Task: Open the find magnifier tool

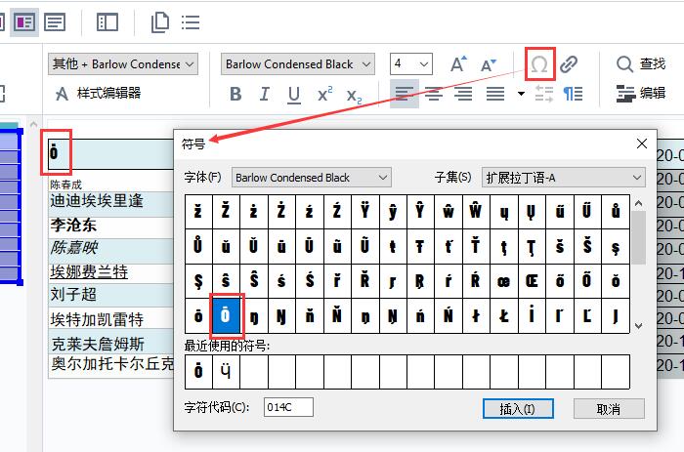Action: pyautogui.click(x=625, y=64)
